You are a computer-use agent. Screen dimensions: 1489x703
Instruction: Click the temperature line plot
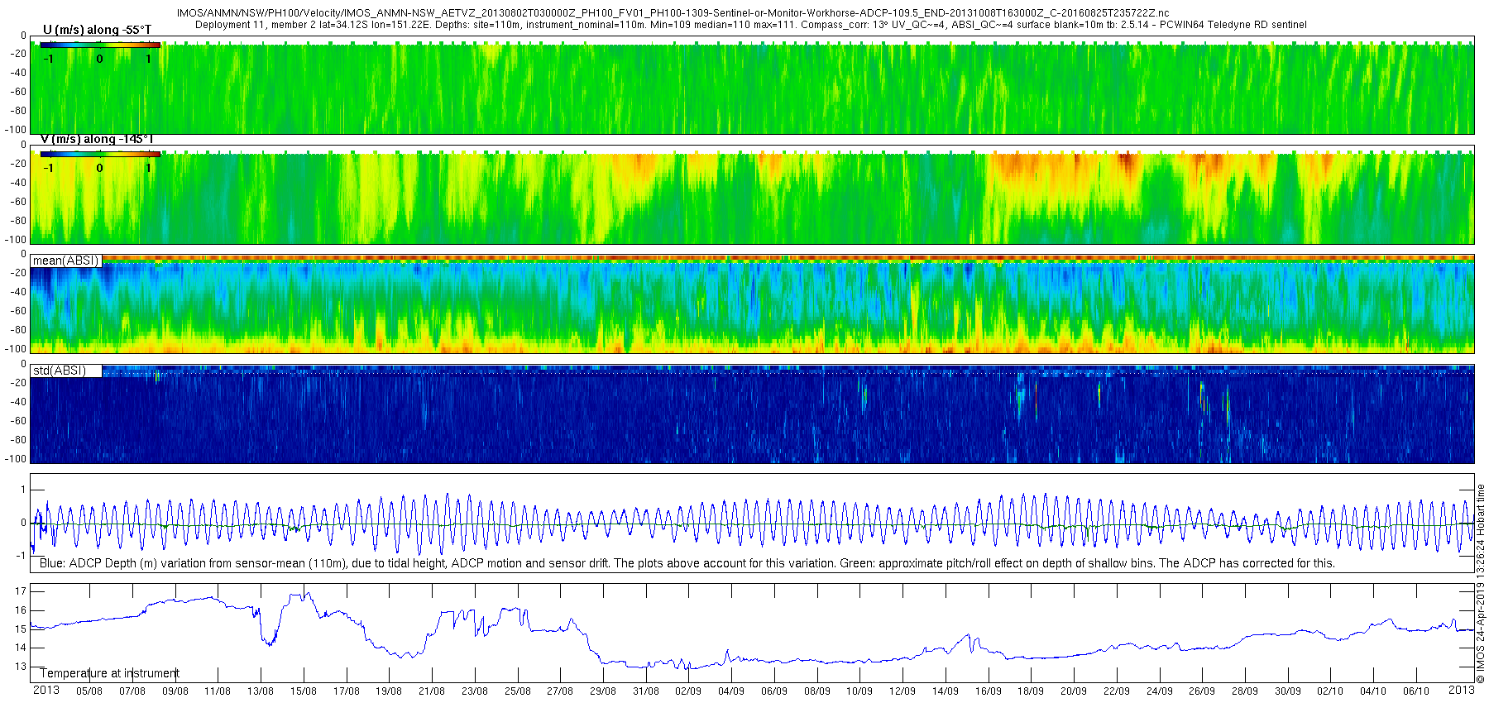(752, 633)
